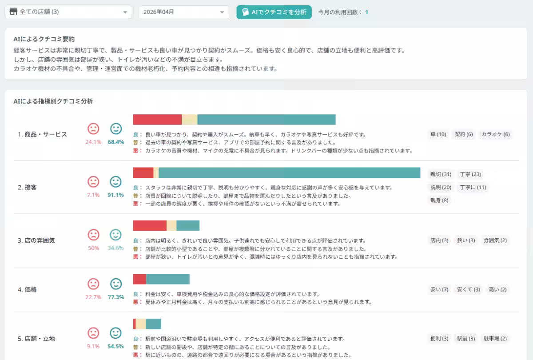Click happy face icon for 店の雰囲気
Viewport: 533px width, 360px height.
116,235
